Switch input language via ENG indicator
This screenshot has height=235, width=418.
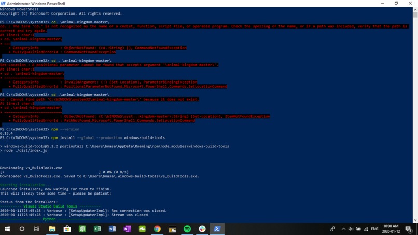[374, 229]
